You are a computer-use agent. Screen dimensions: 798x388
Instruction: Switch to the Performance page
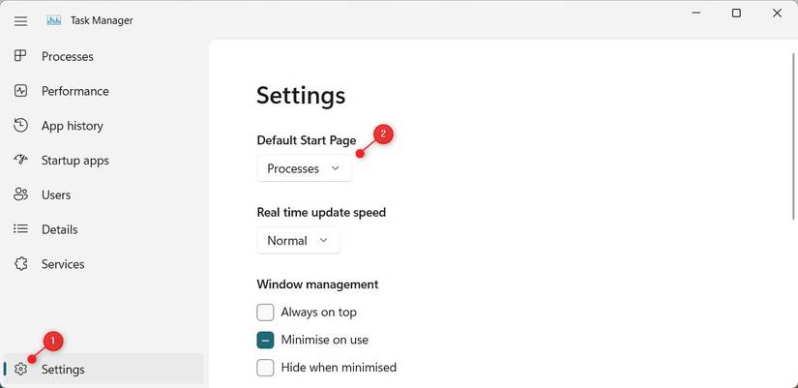74,91
